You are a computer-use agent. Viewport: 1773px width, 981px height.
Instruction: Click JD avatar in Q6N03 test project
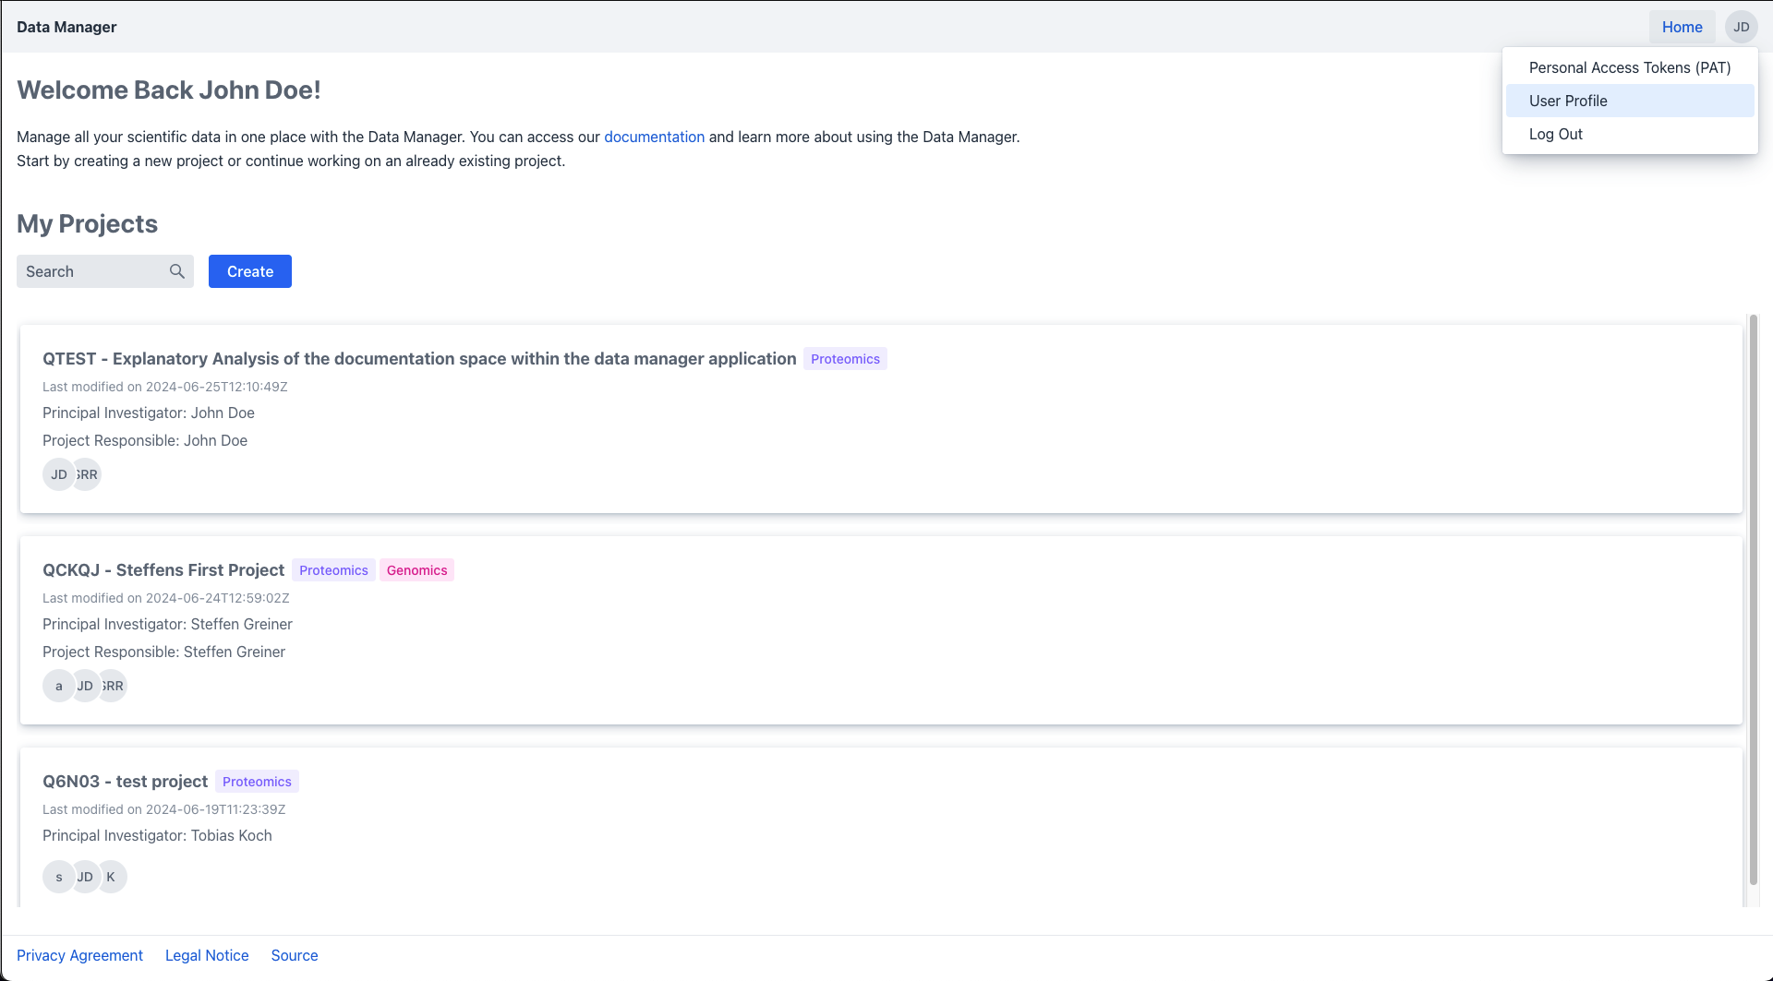coord(85,877)
